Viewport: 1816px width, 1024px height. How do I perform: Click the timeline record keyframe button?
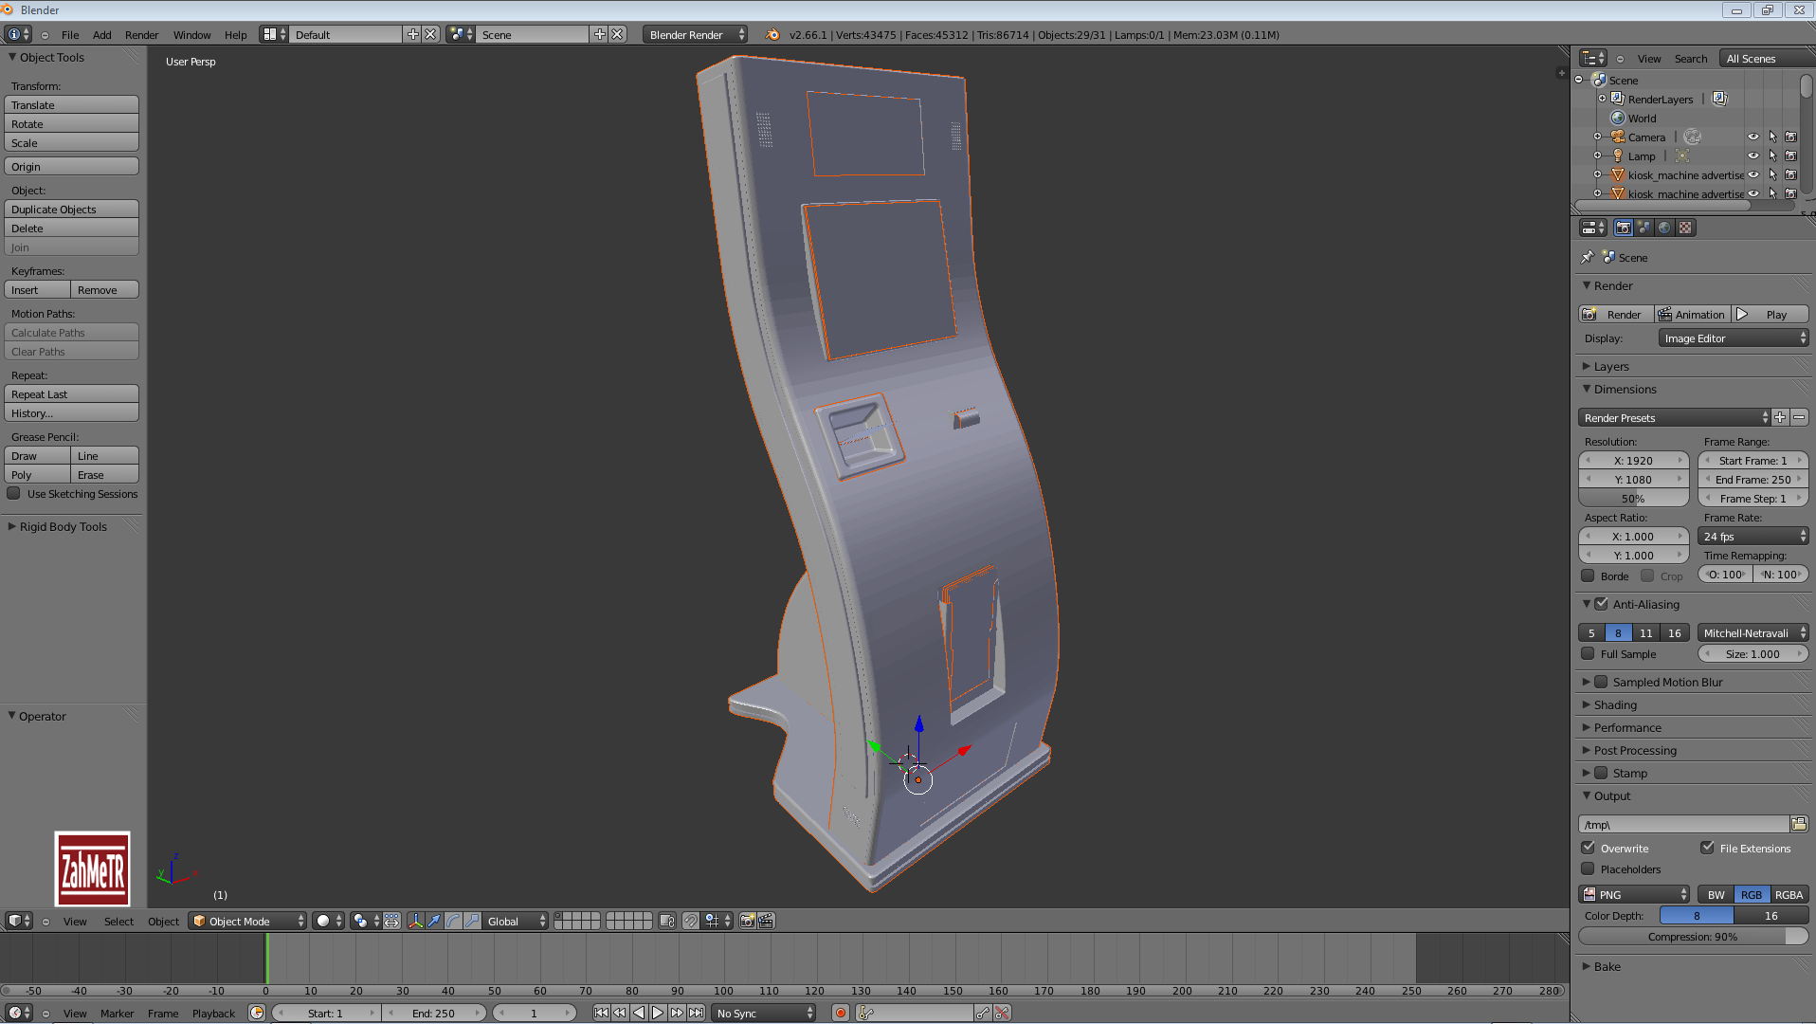click(840, 1013)
